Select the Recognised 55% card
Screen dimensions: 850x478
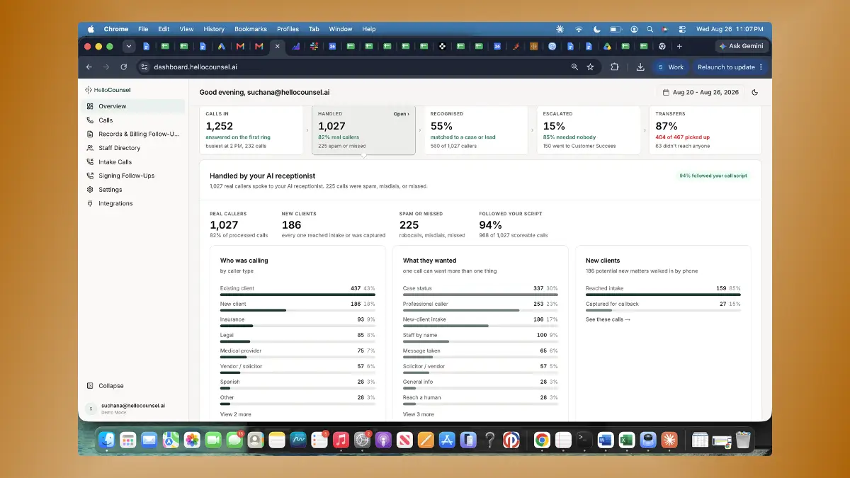tap(476, 130)
